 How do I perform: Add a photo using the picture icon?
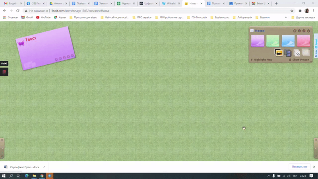pyautogui.click(x=279, y=53)
